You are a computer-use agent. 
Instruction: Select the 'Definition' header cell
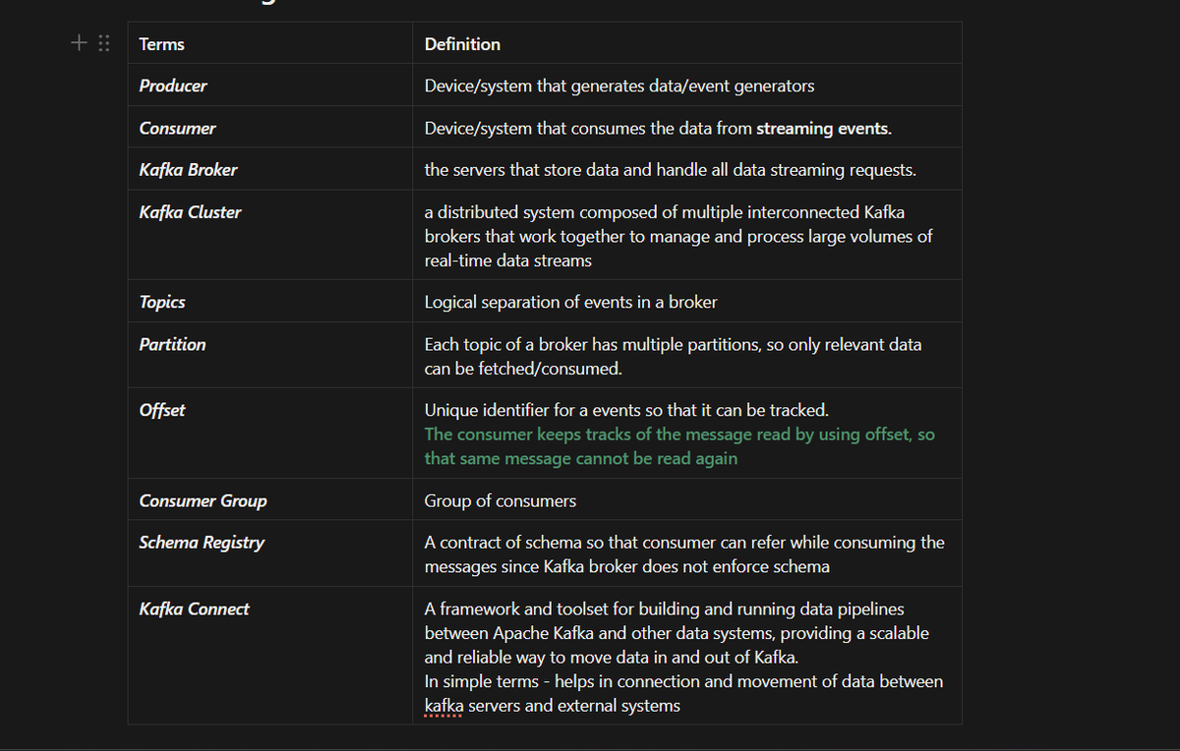[687, 43]
